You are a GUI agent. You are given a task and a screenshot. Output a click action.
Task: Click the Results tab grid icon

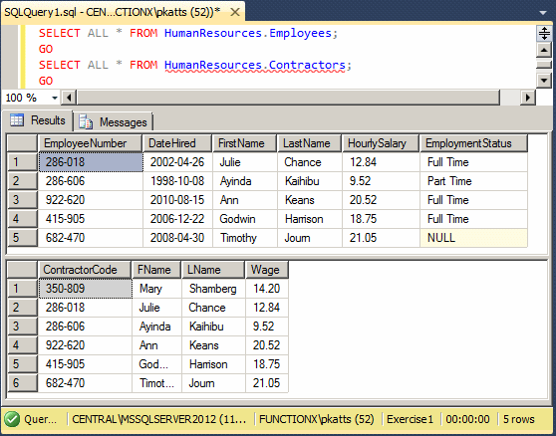(17, 120)
